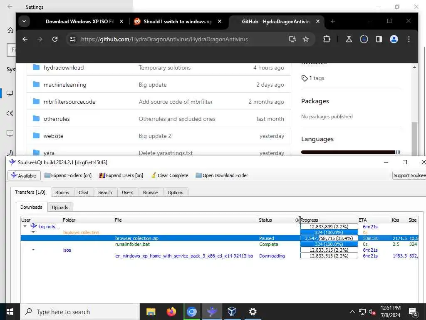Image resolution: width=426 pixels, height=320 pixels.
Task: Sort by the Status column header
Action: [x=278, y=220]
